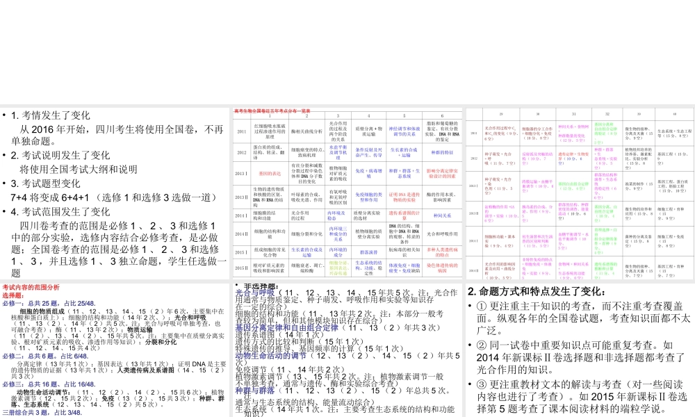Screen dimensions: 695x417
Task: Click the cell '质壁分离 + 物质运输'
Action: [x=369, y=131]
